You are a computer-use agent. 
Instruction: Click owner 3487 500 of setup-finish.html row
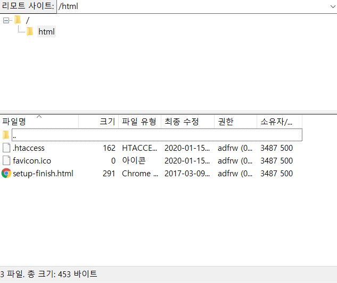coord(277,174)
